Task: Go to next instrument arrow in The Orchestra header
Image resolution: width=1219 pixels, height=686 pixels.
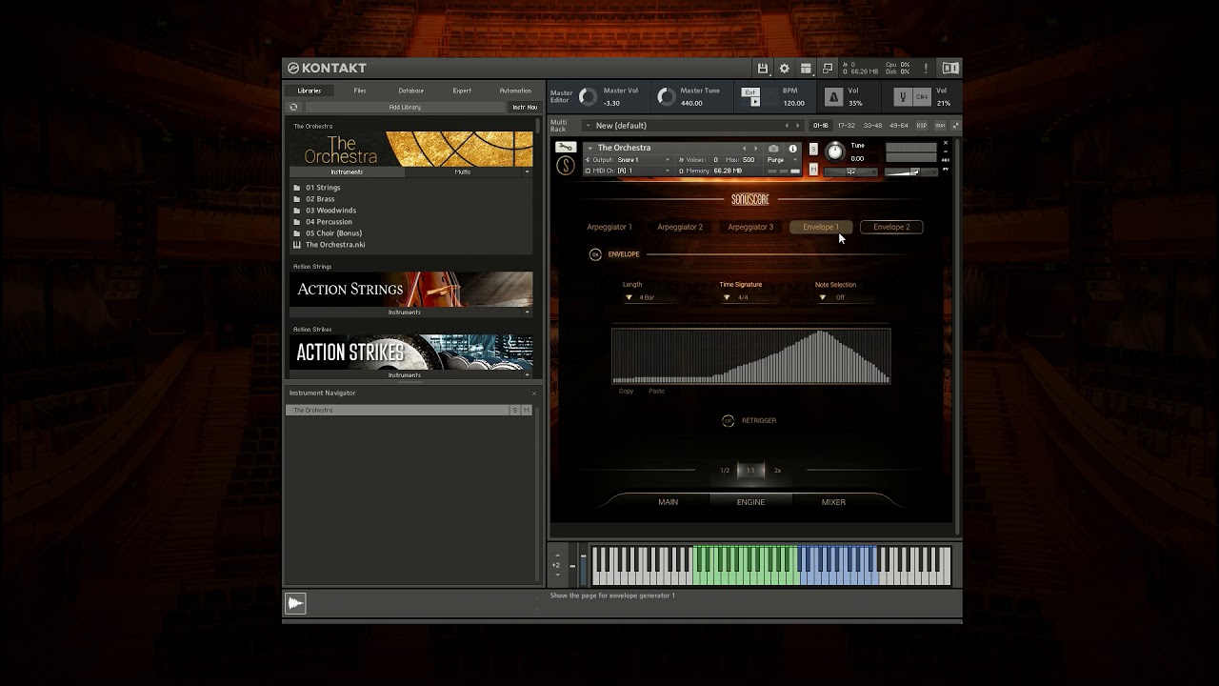Action: click(756, 149)
